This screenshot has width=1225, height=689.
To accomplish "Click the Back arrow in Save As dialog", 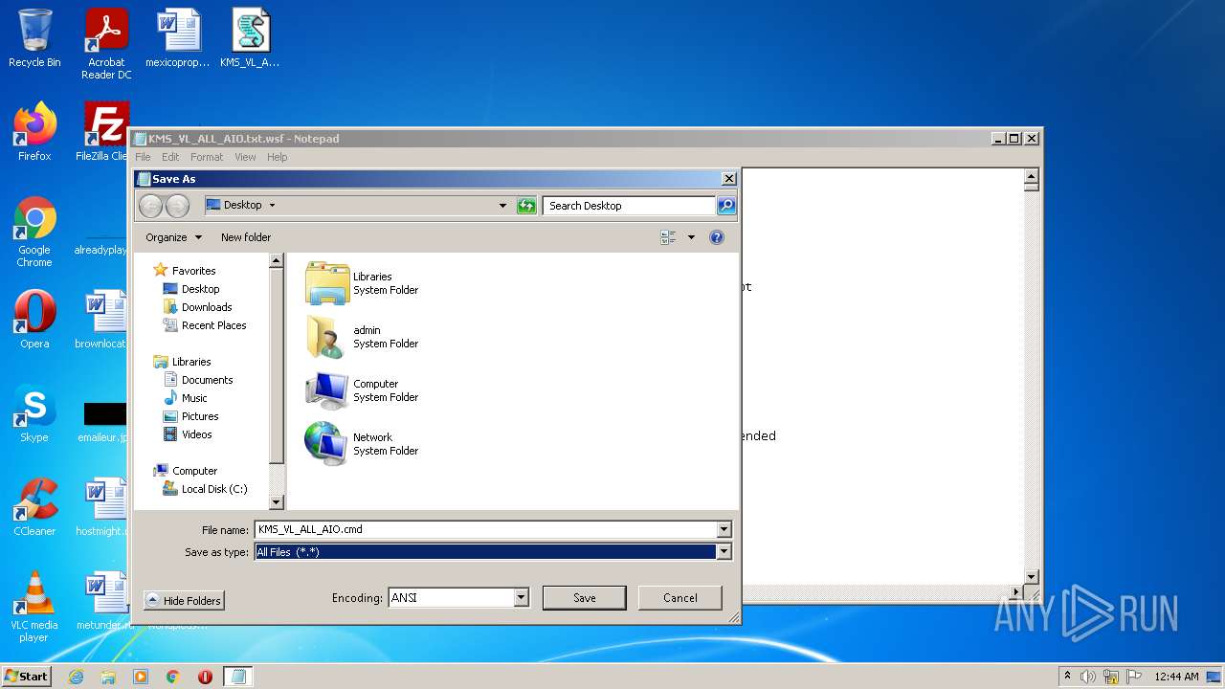I will coord(150,206).
